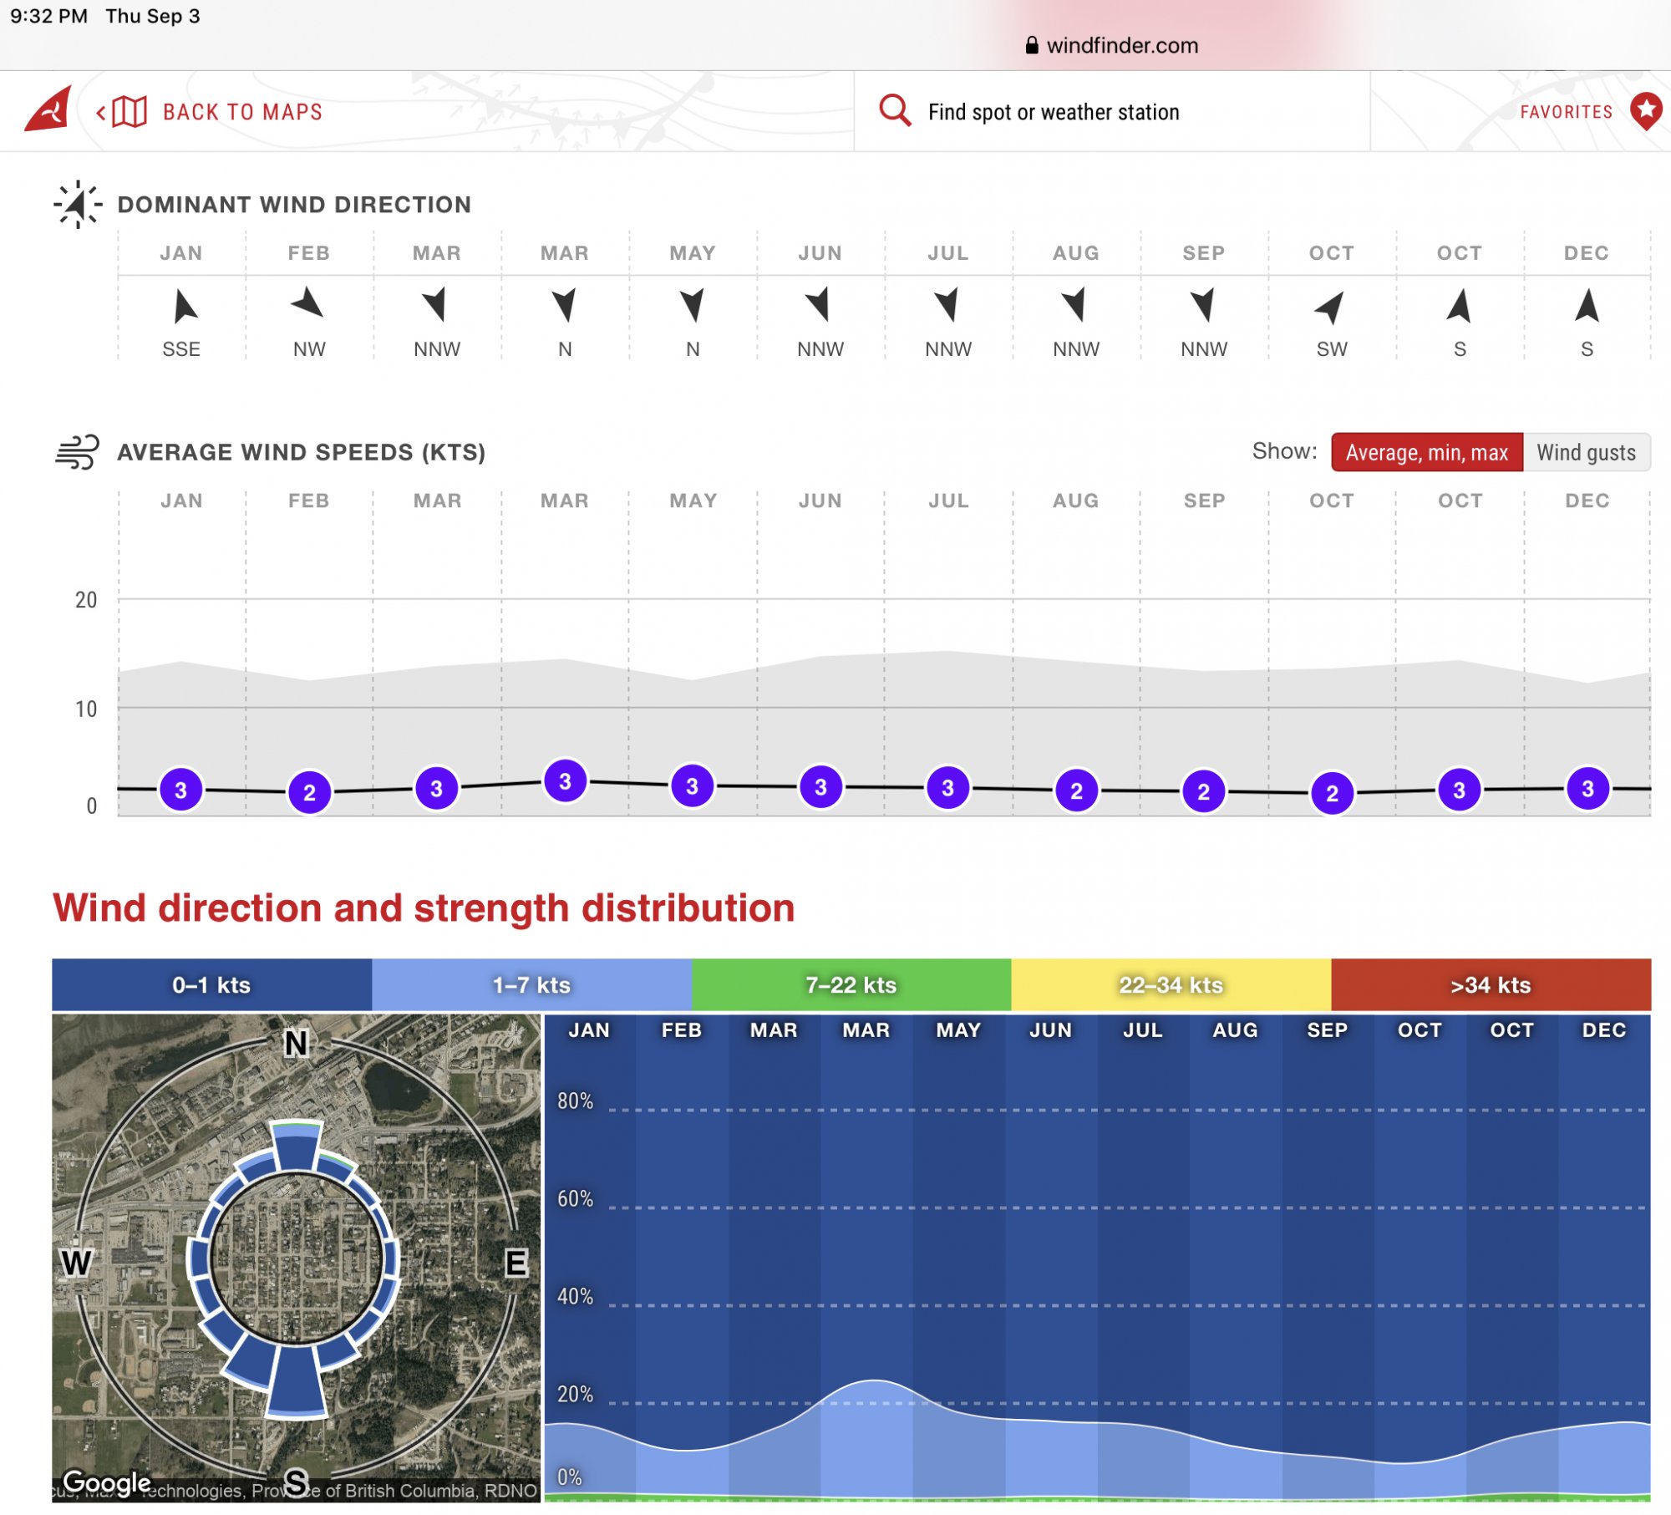
Task: Click the dominant wind direction compass icon
Action: pyautogui.click(x=77, y=204)
